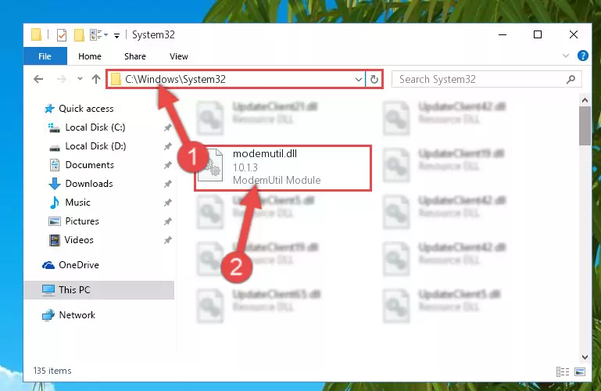Viewport: 601px width, 391px height.
Task: Click the Downloads blue arrow icon
Action: pos(55,184)
